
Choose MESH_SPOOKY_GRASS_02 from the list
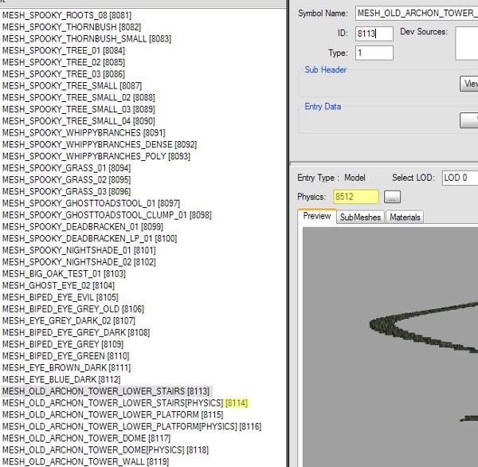[x=66, y=180]
